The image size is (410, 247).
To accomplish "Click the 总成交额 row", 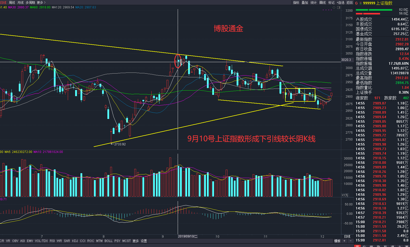I will (382, 68).
